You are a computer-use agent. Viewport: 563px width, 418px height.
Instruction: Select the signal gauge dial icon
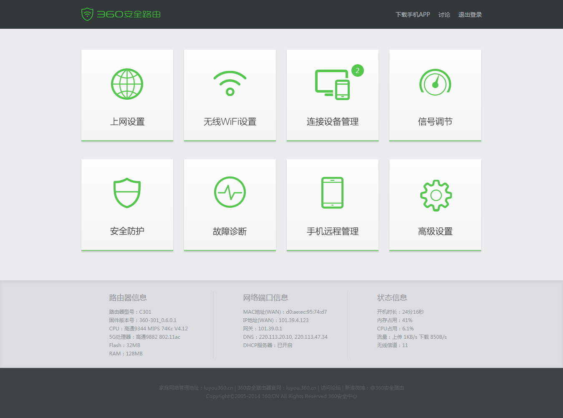pyautogui.click(x=435, y=83)
